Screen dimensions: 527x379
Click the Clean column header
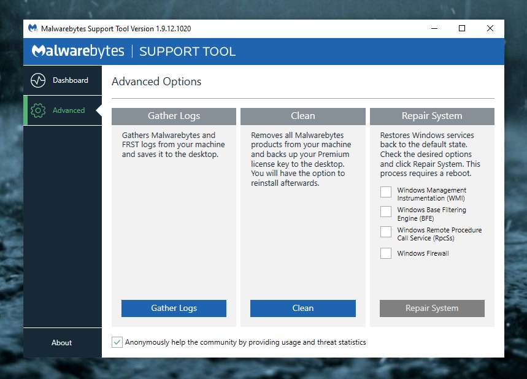303,116
